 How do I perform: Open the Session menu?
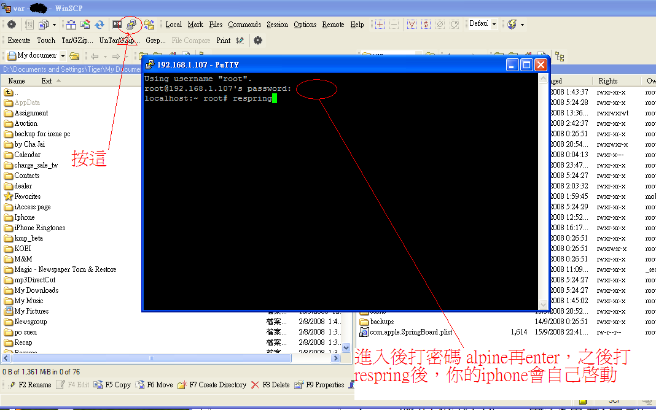pyautogui.click(x=277, y=25)
